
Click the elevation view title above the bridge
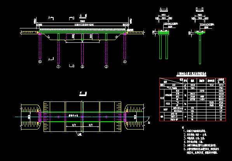[x=83, y=16]
